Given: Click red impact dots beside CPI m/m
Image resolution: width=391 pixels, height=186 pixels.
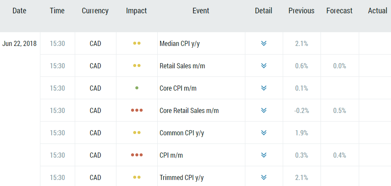Looking at the screenshot, I should point(137,155).
